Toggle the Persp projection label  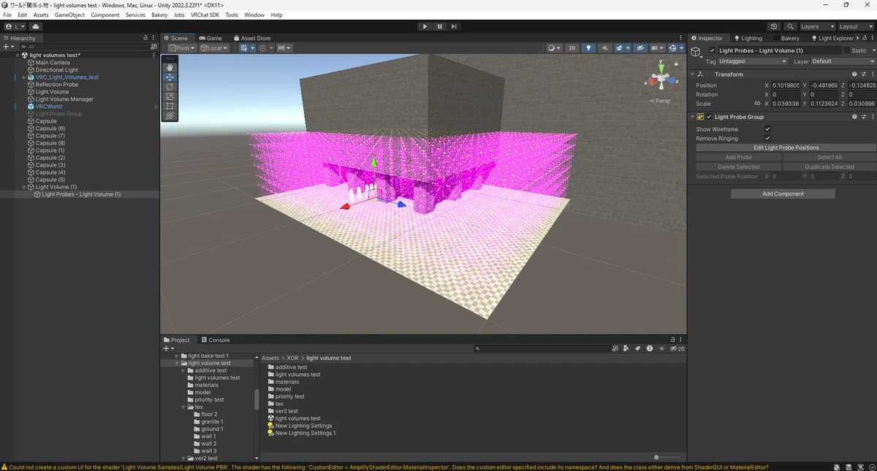pos(662,101)
